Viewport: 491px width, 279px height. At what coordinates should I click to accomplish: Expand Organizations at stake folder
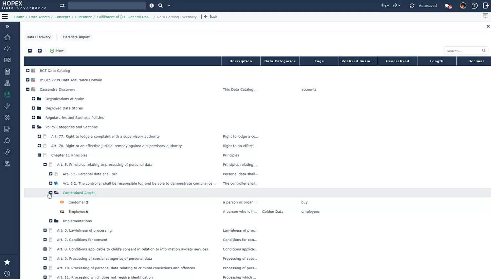[x=33, y=99]
